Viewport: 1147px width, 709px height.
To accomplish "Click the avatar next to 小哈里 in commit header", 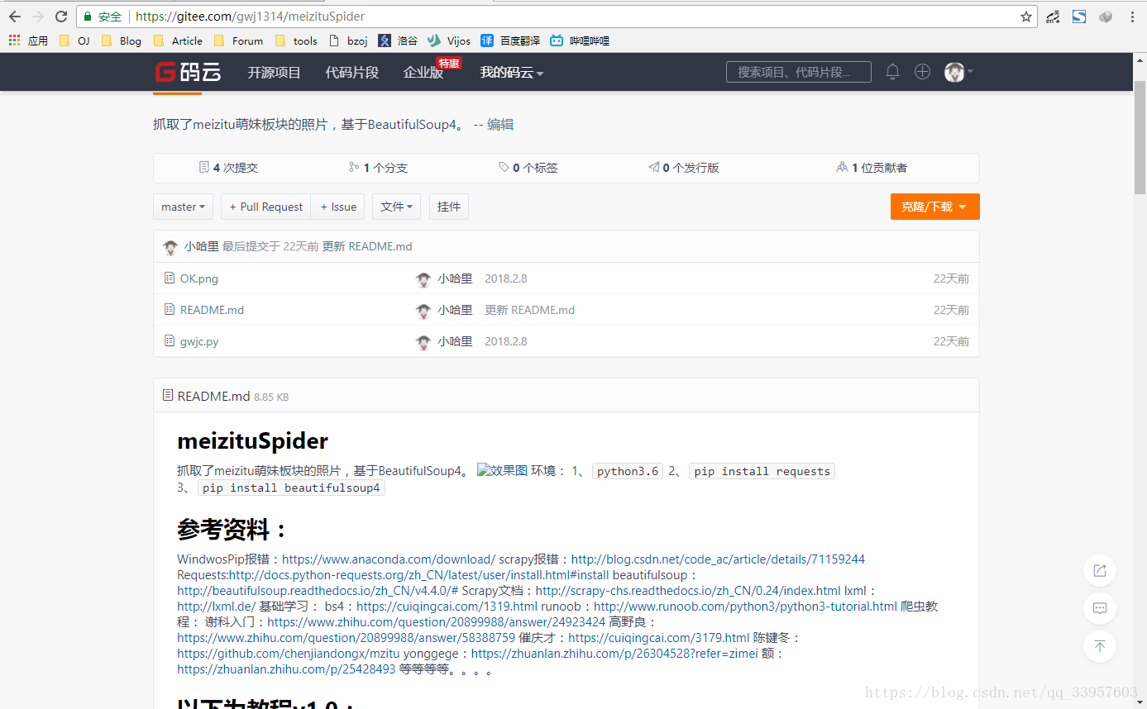I will [x=170, y=247].
